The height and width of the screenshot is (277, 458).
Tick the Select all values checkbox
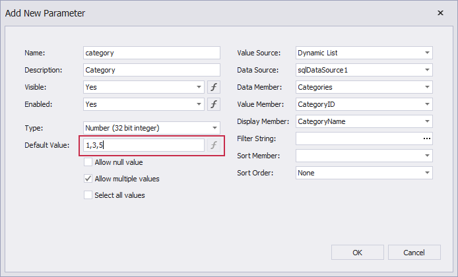click(x=88, y=195)
